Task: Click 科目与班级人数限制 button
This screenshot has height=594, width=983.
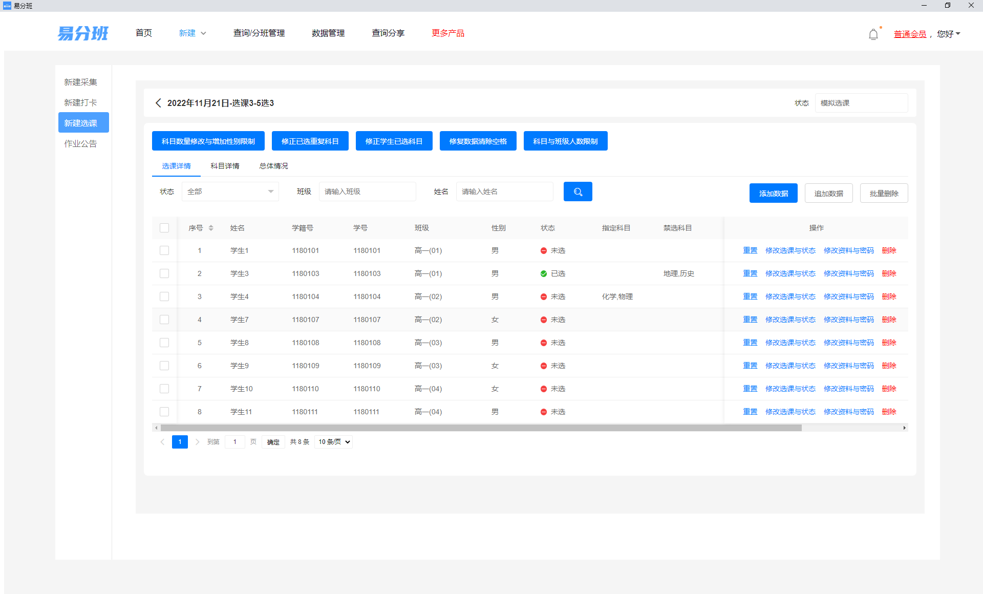Action: pos(566,141)
